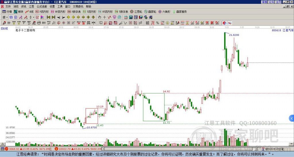This screenshot has width=294, height=157.
Task: Click the percent sign % tool icon
Action: tap(158, 23)
